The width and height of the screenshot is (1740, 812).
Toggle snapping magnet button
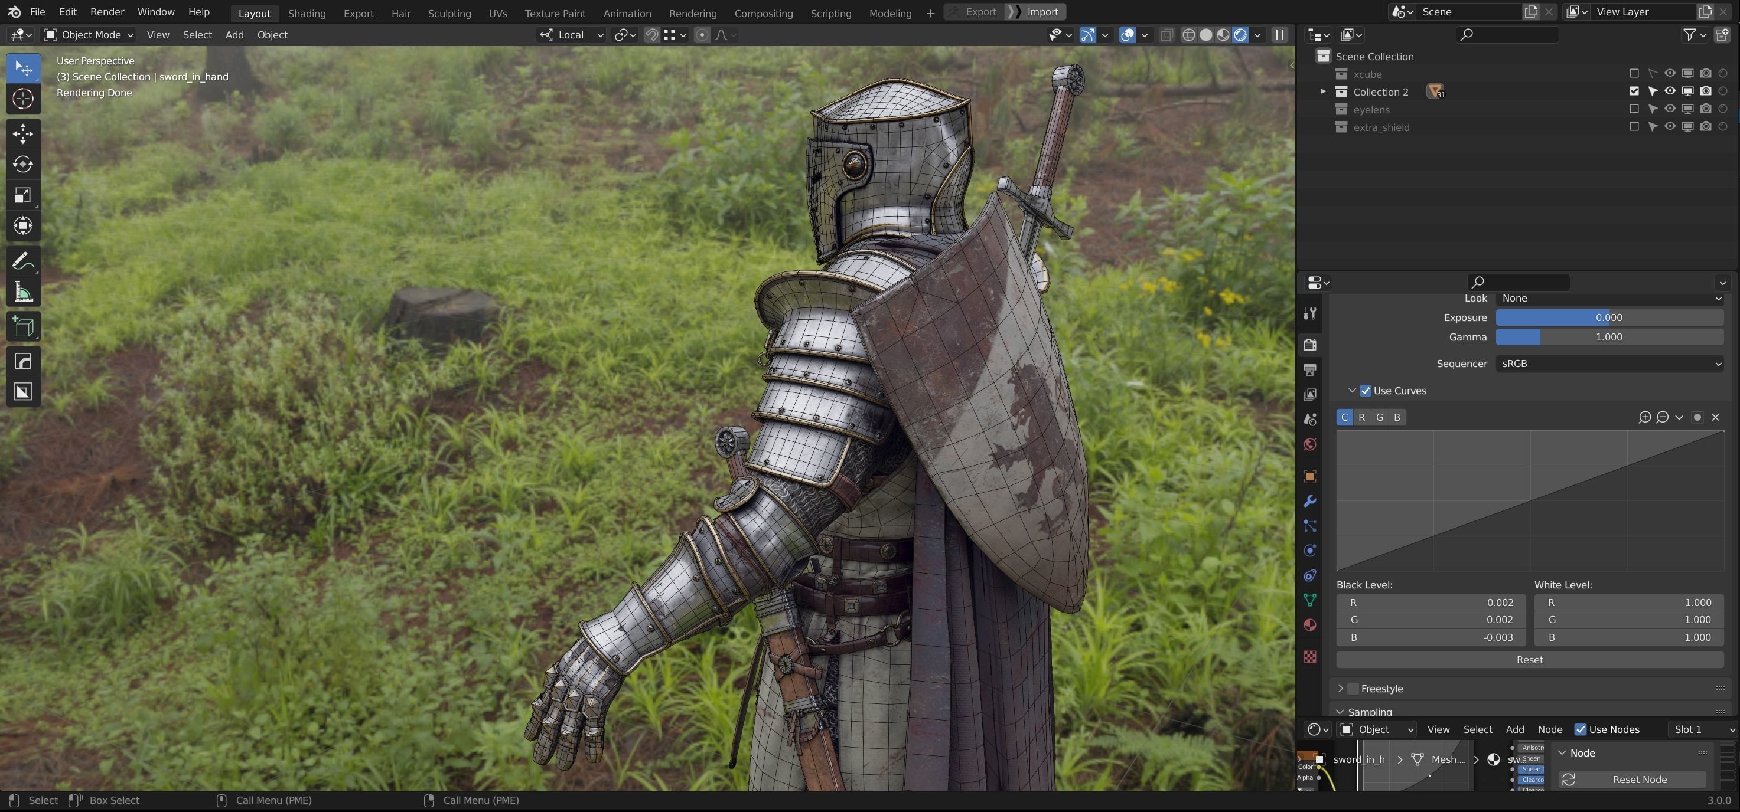tap(652, 35)
